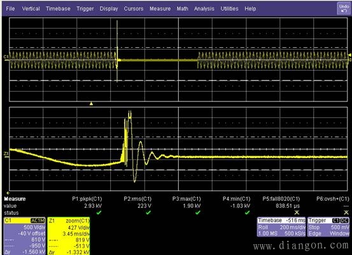Click the P6 ovsh+ status warning icon

coord(346,212)
